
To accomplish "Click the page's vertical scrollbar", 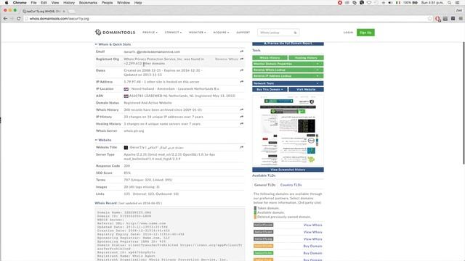I will [464, 104].
